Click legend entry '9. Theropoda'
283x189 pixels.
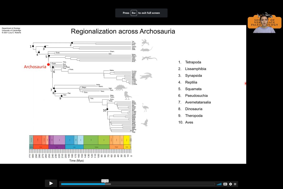[190, 116]
